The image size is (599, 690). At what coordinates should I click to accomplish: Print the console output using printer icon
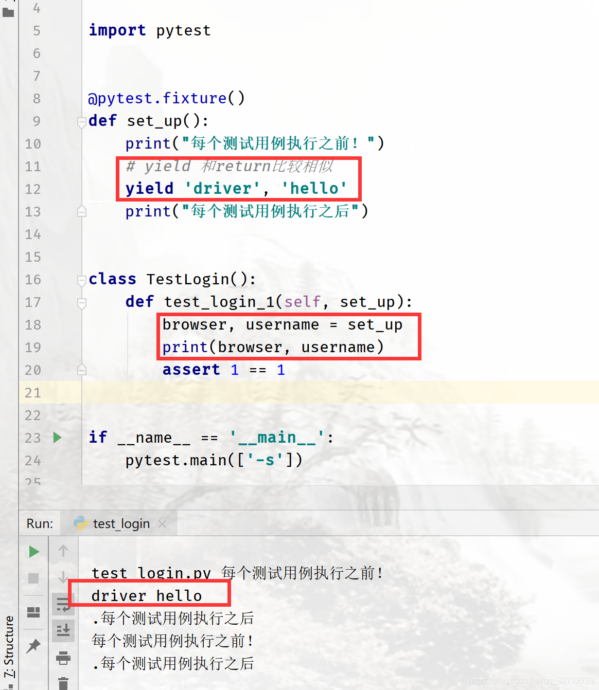(63, 659)
